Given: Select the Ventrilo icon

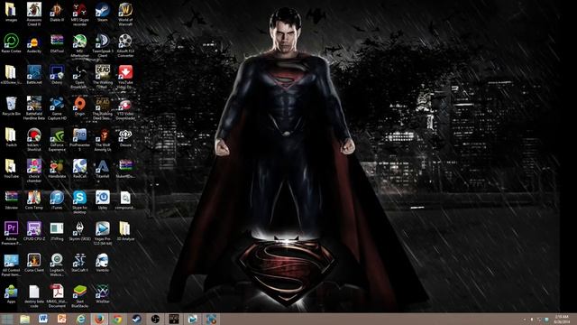Looking at the screenshot, I should click(102, 263).
